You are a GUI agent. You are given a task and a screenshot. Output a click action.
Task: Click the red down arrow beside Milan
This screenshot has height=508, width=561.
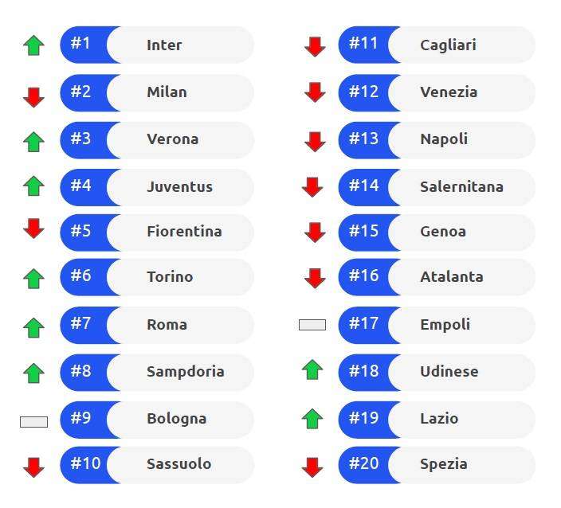[x=33, y=97]
